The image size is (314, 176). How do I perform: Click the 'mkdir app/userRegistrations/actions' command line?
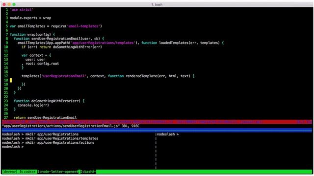coord(48,143)
